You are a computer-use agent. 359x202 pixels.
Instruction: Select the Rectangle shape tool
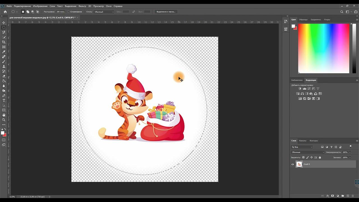[4, 110]
